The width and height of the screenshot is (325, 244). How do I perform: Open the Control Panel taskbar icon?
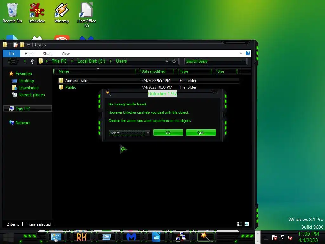56,237
